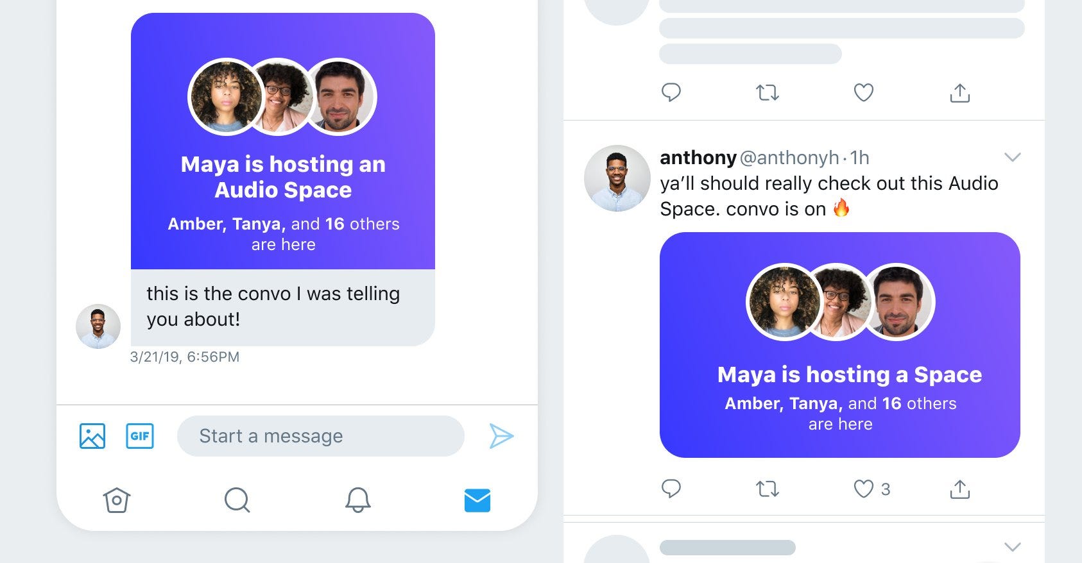Click the image attachment icon
The height and width of the screenshot is (563, 1082).
click(x=92, y=436)
